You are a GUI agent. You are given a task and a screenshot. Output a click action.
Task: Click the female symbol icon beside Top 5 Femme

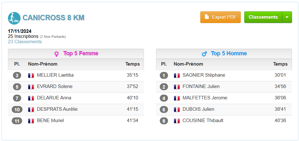tap(57, 54)
